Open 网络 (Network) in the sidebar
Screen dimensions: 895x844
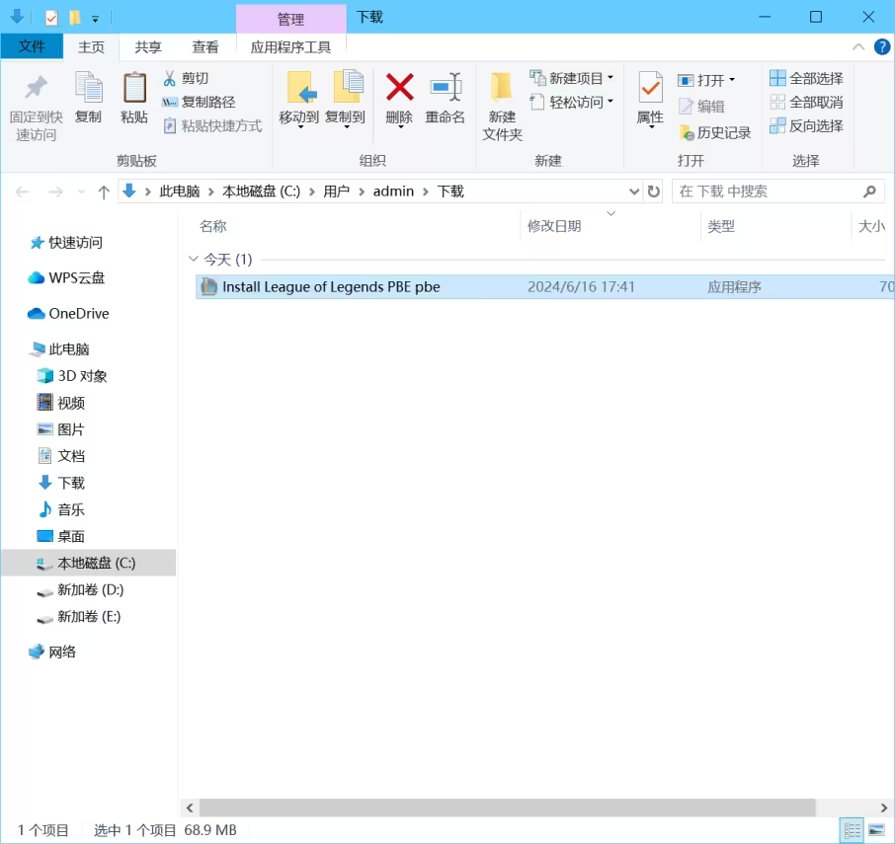click(52, 652)
